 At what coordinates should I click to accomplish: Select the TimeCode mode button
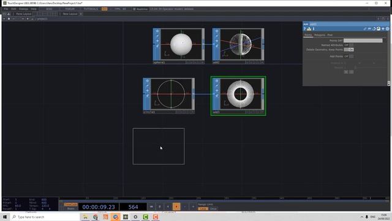tap(71, 204)
